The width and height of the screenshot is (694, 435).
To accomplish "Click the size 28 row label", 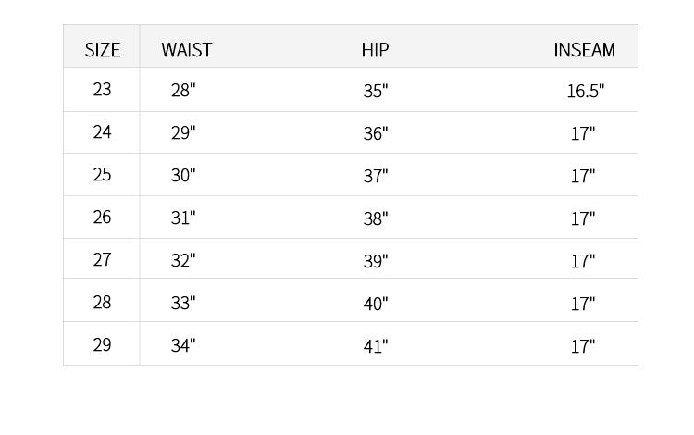I will (x=102, y=303).
